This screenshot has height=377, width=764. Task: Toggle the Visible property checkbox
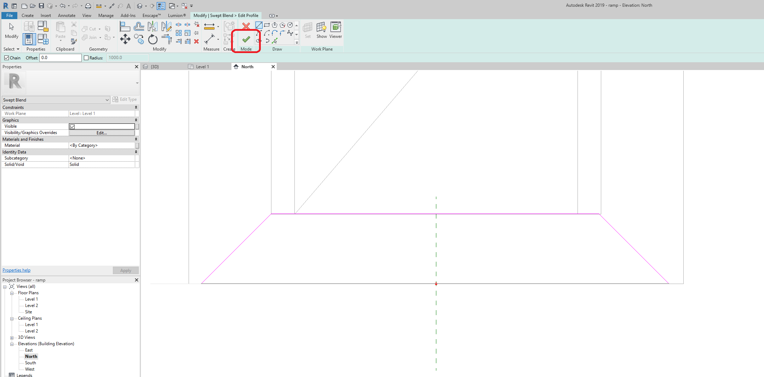click(72, 127)
